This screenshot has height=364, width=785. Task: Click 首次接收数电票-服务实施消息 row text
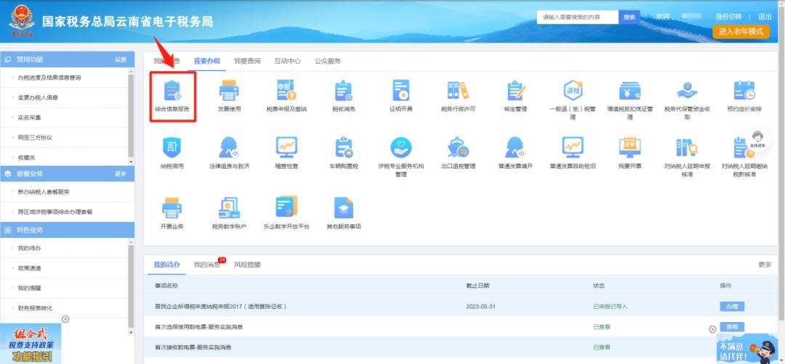point(193,347)
